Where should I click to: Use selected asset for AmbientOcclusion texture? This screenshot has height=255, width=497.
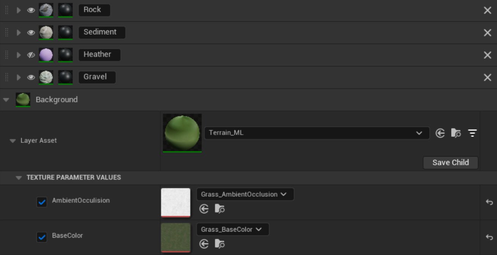click(204, 209)
